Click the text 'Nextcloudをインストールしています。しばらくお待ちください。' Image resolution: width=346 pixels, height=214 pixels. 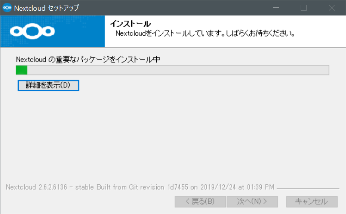pyautogui.click(x=205, y=33)
